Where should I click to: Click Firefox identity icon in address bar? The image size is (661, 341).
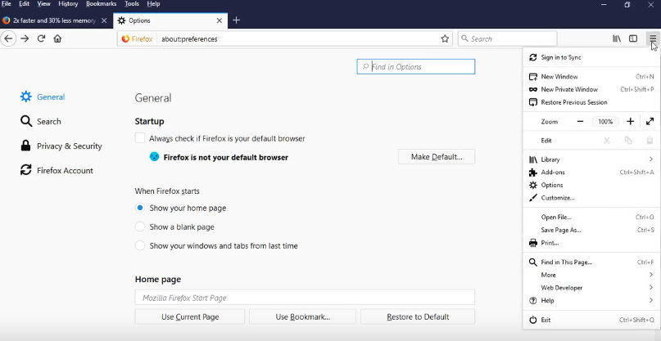click(137, 38)
